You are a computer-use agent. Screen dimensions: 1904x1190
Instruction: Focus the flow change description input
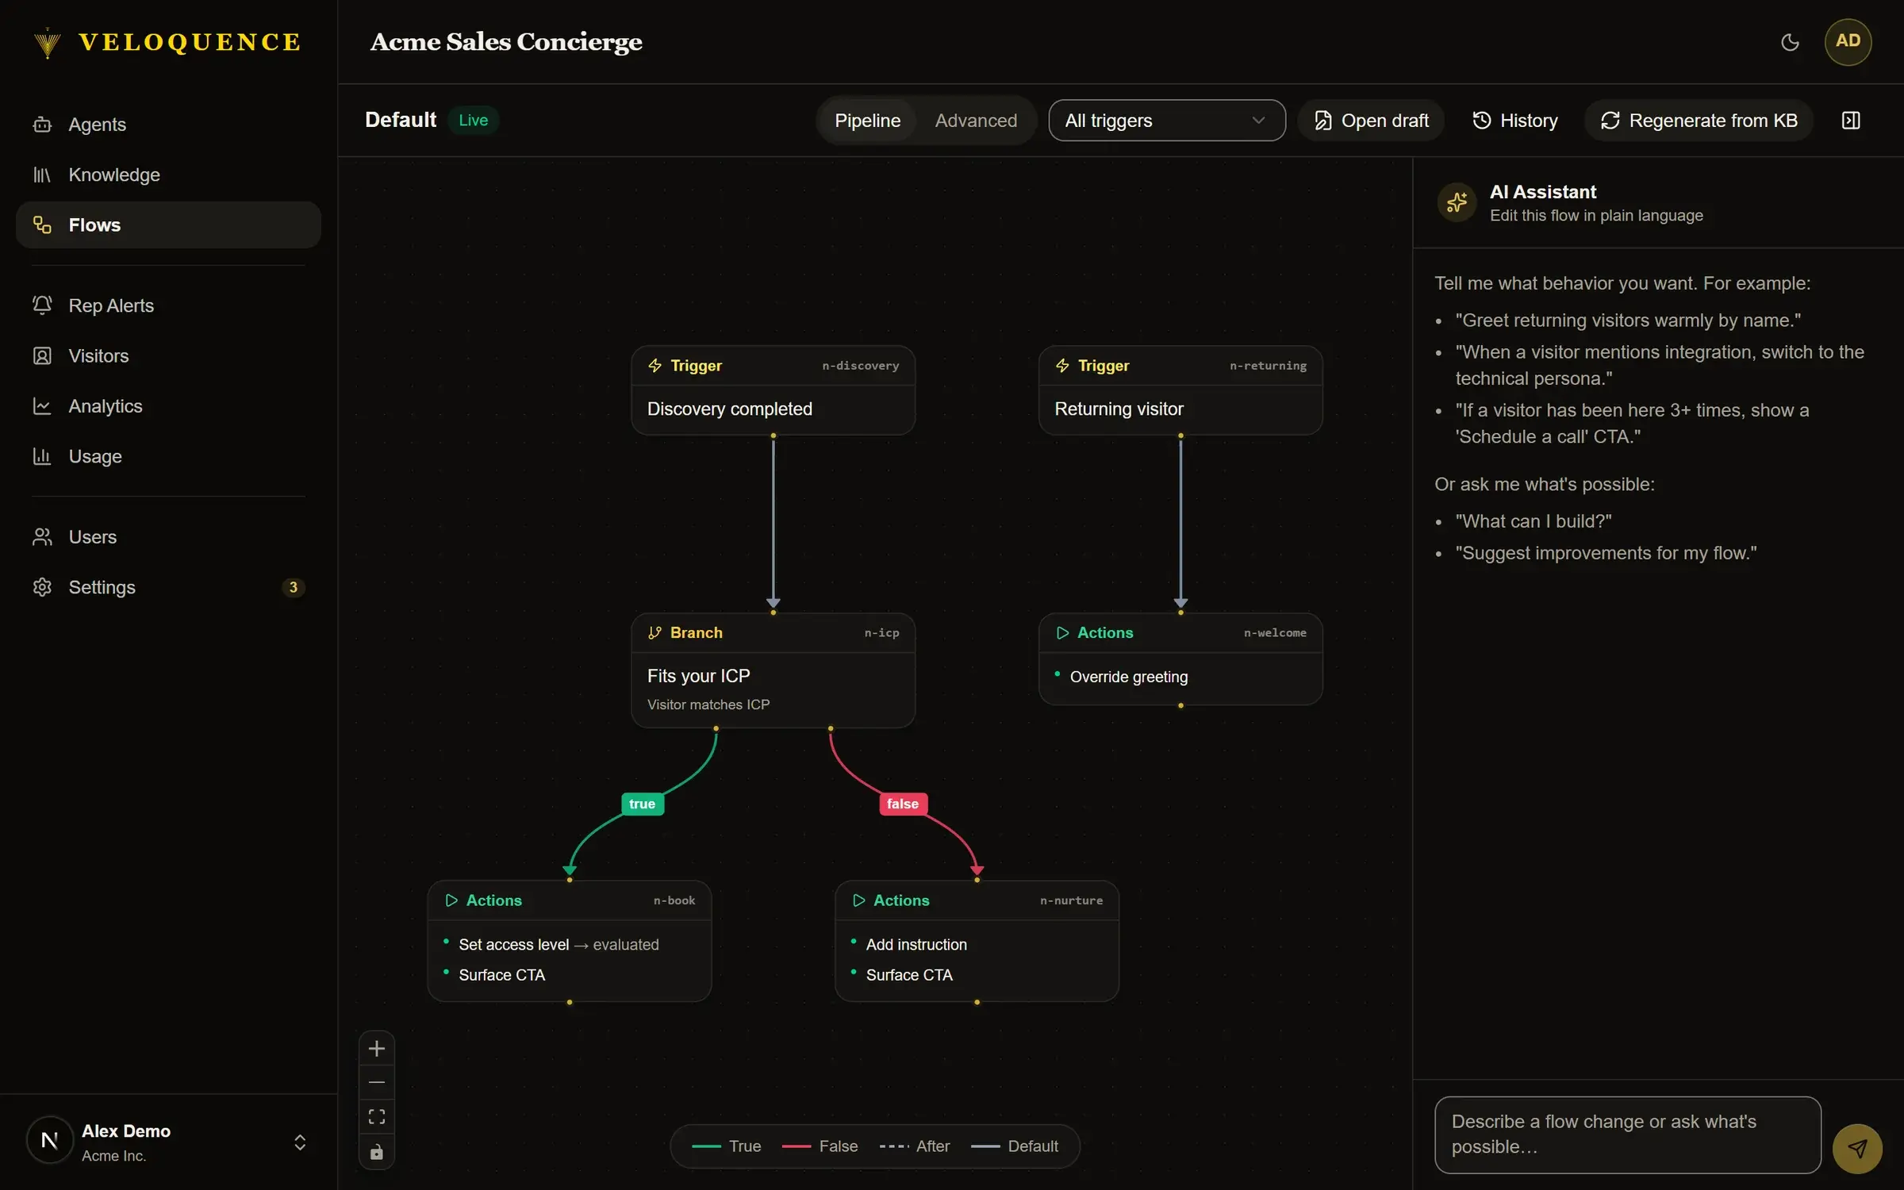(x=1627, y=1134)
